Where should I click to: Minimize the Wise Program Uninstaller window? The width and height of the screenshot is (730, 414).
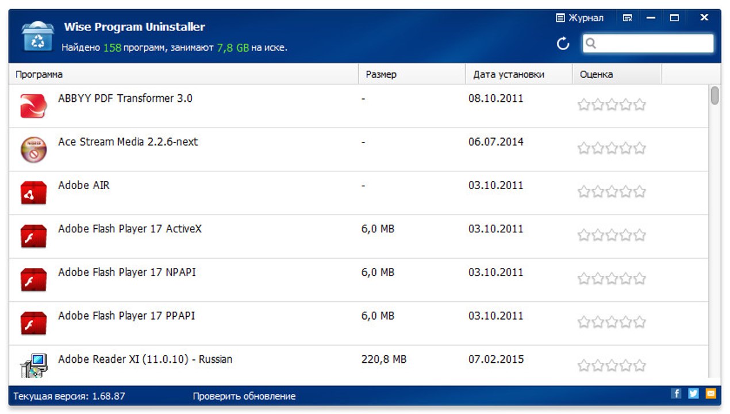(651, 18)
